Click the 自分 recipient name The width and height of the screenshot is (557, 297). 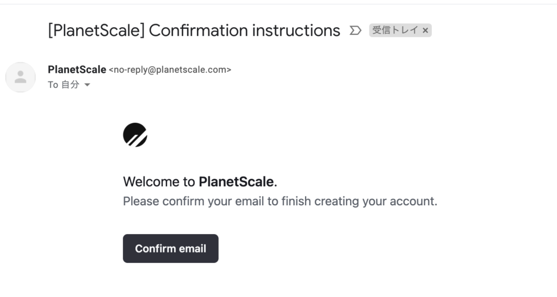pos(70,85)
